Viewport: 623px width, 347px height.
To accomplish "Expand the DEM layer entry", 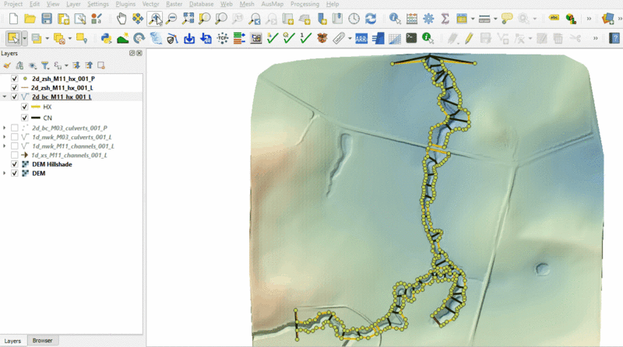I will [x=5, y=173].
